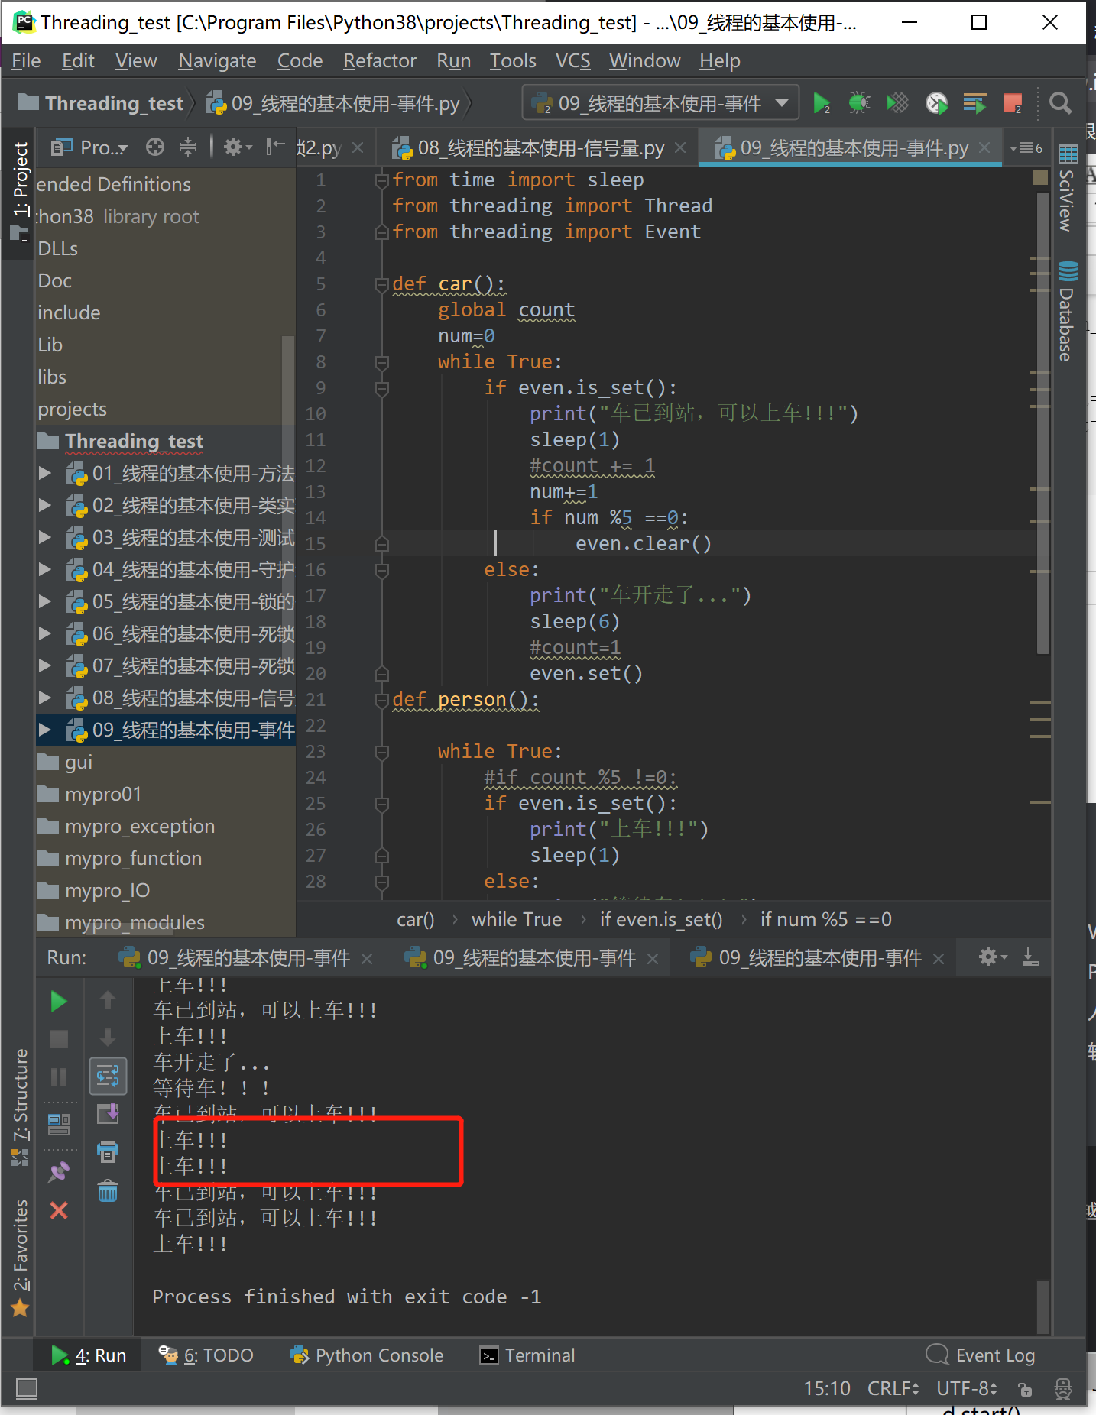Stop the process with red square icon
The height and width of the screenshot is (1415, 1096).
click(1013, 103)
